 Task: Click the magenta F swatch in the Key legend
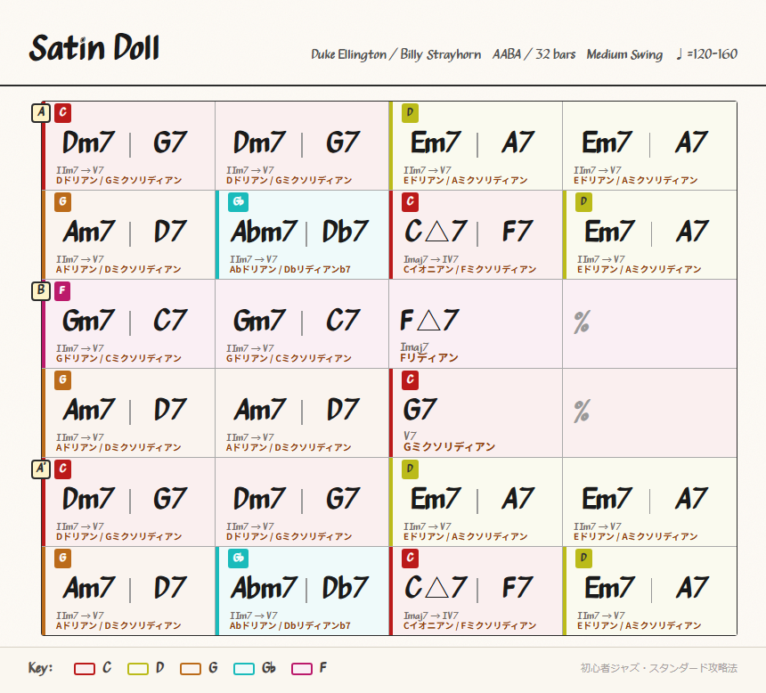(x=301, y=669)
